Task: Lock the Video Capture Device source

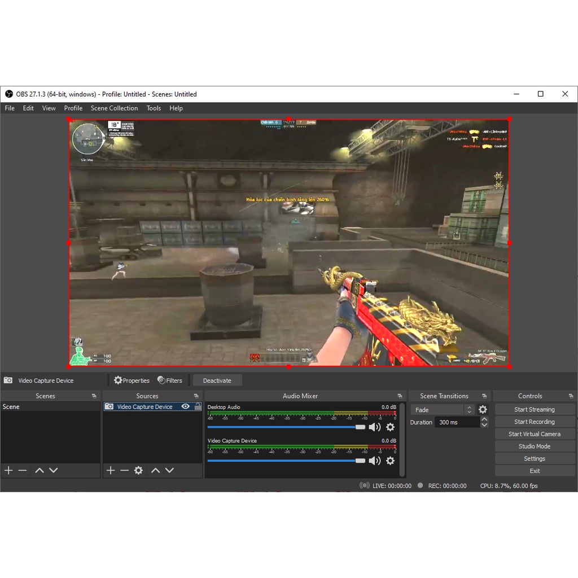Action: click(x=197, y=406)
